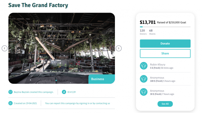This screenshot has height=113, width=202.
Task: Select Robin Kfoury donor name
Action: pyautogui.click(x=157, y=65)
